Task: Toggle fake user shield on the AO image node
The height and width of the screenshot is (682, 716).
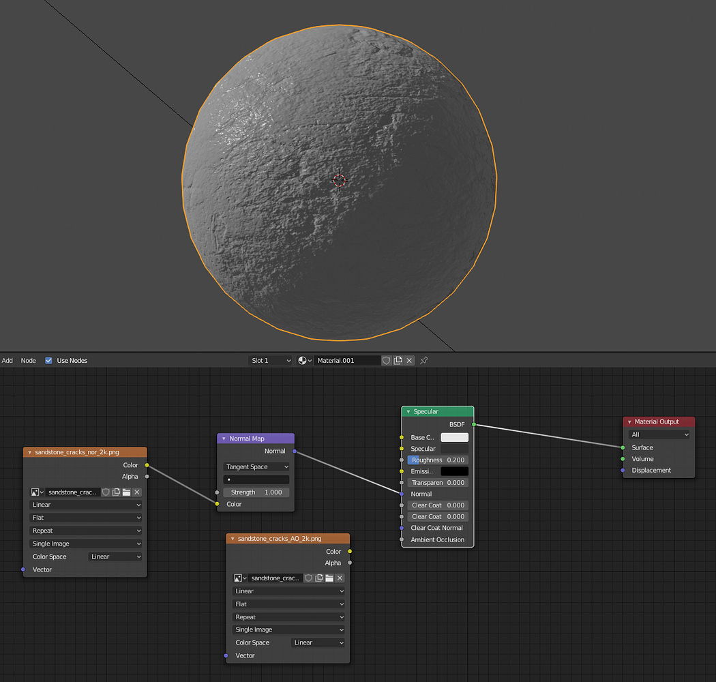Action: pos(308,578)
